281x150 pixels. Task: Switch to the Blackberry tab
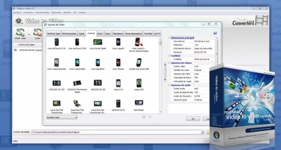tap(118, 34)
